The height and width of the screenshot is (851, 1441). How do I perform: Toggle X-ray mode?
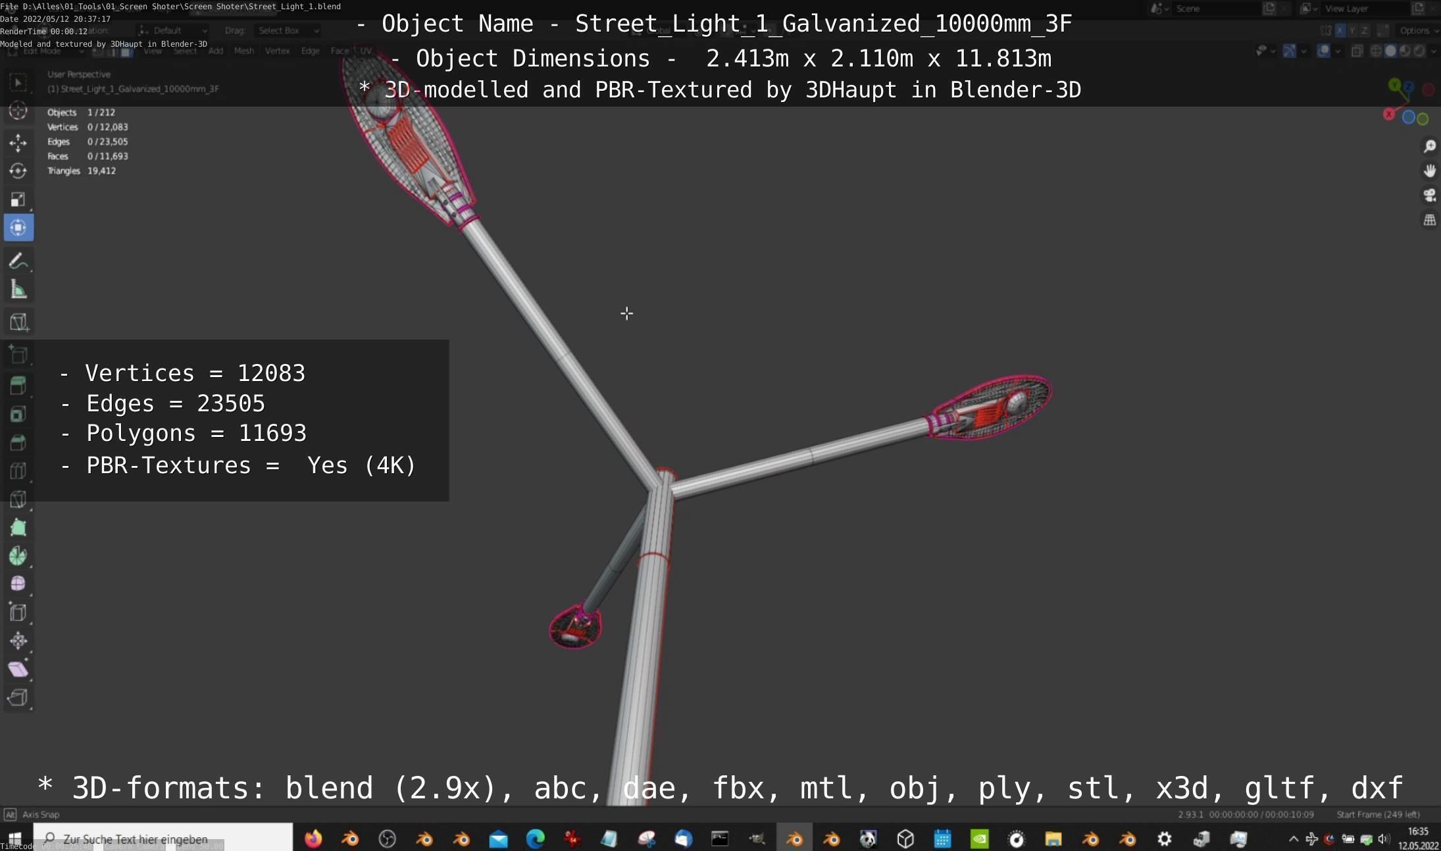[1357, 51]
